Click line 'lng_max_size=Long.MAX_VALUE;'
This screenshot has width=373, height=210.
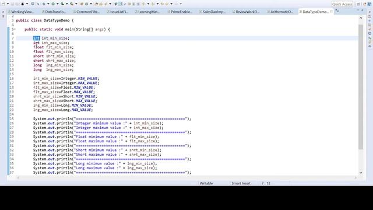point(63,110)
